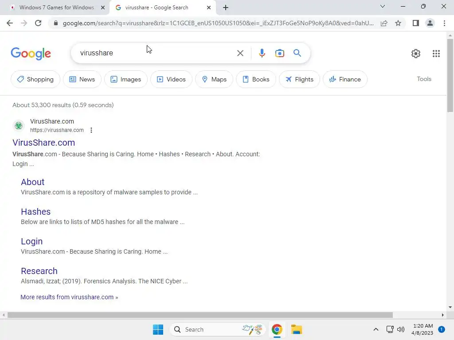
Task: Click inside the Google search field
Action: pos(157,53)
